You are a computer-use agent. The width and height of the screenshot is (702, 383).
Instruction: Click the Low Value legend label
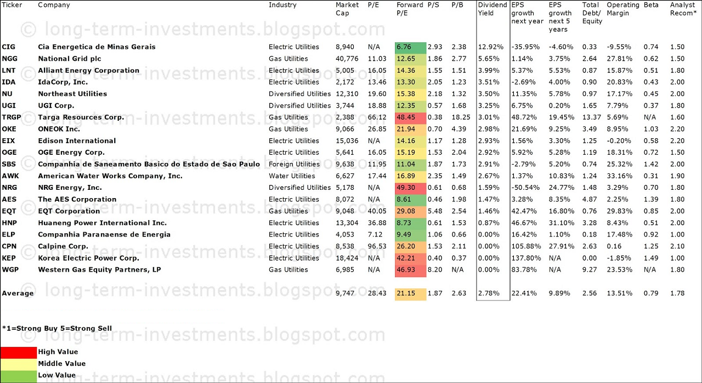(x=57, y=376)
